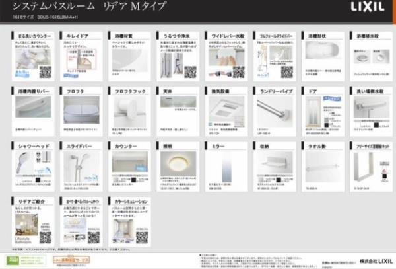
Task: Open the リデアご紹介 Lifestyle Bathroom photo
Action: point(26,225)
